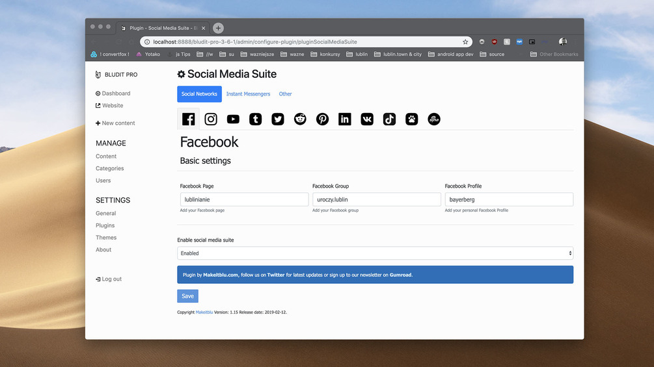
Task: Click the browser address bar URL
Action: 255,42
